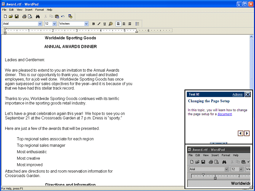Click the left indent box on the ruler

click(x=5, y=33)
